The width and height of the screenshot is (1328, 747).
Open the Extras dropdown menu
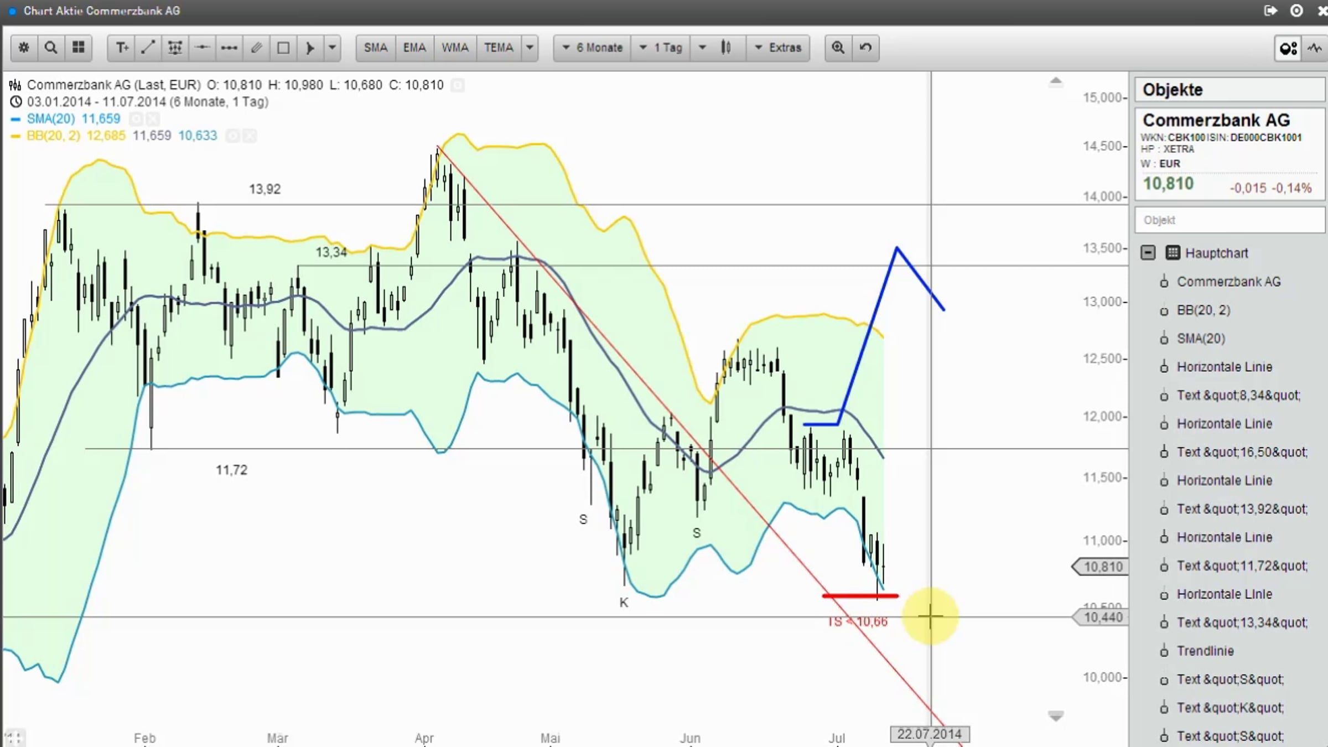point(777,48)
